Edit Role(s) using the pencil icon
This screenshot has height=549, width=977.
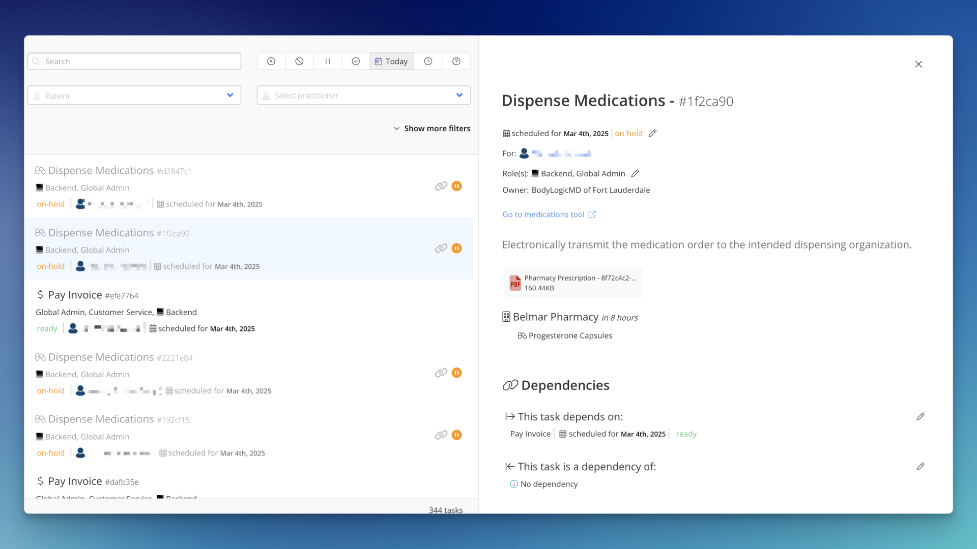(x=635, y=173)
